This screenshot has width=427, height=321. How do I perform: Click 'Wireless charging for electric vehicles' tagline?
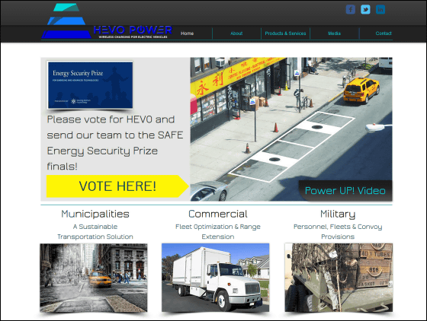point(133,37)
